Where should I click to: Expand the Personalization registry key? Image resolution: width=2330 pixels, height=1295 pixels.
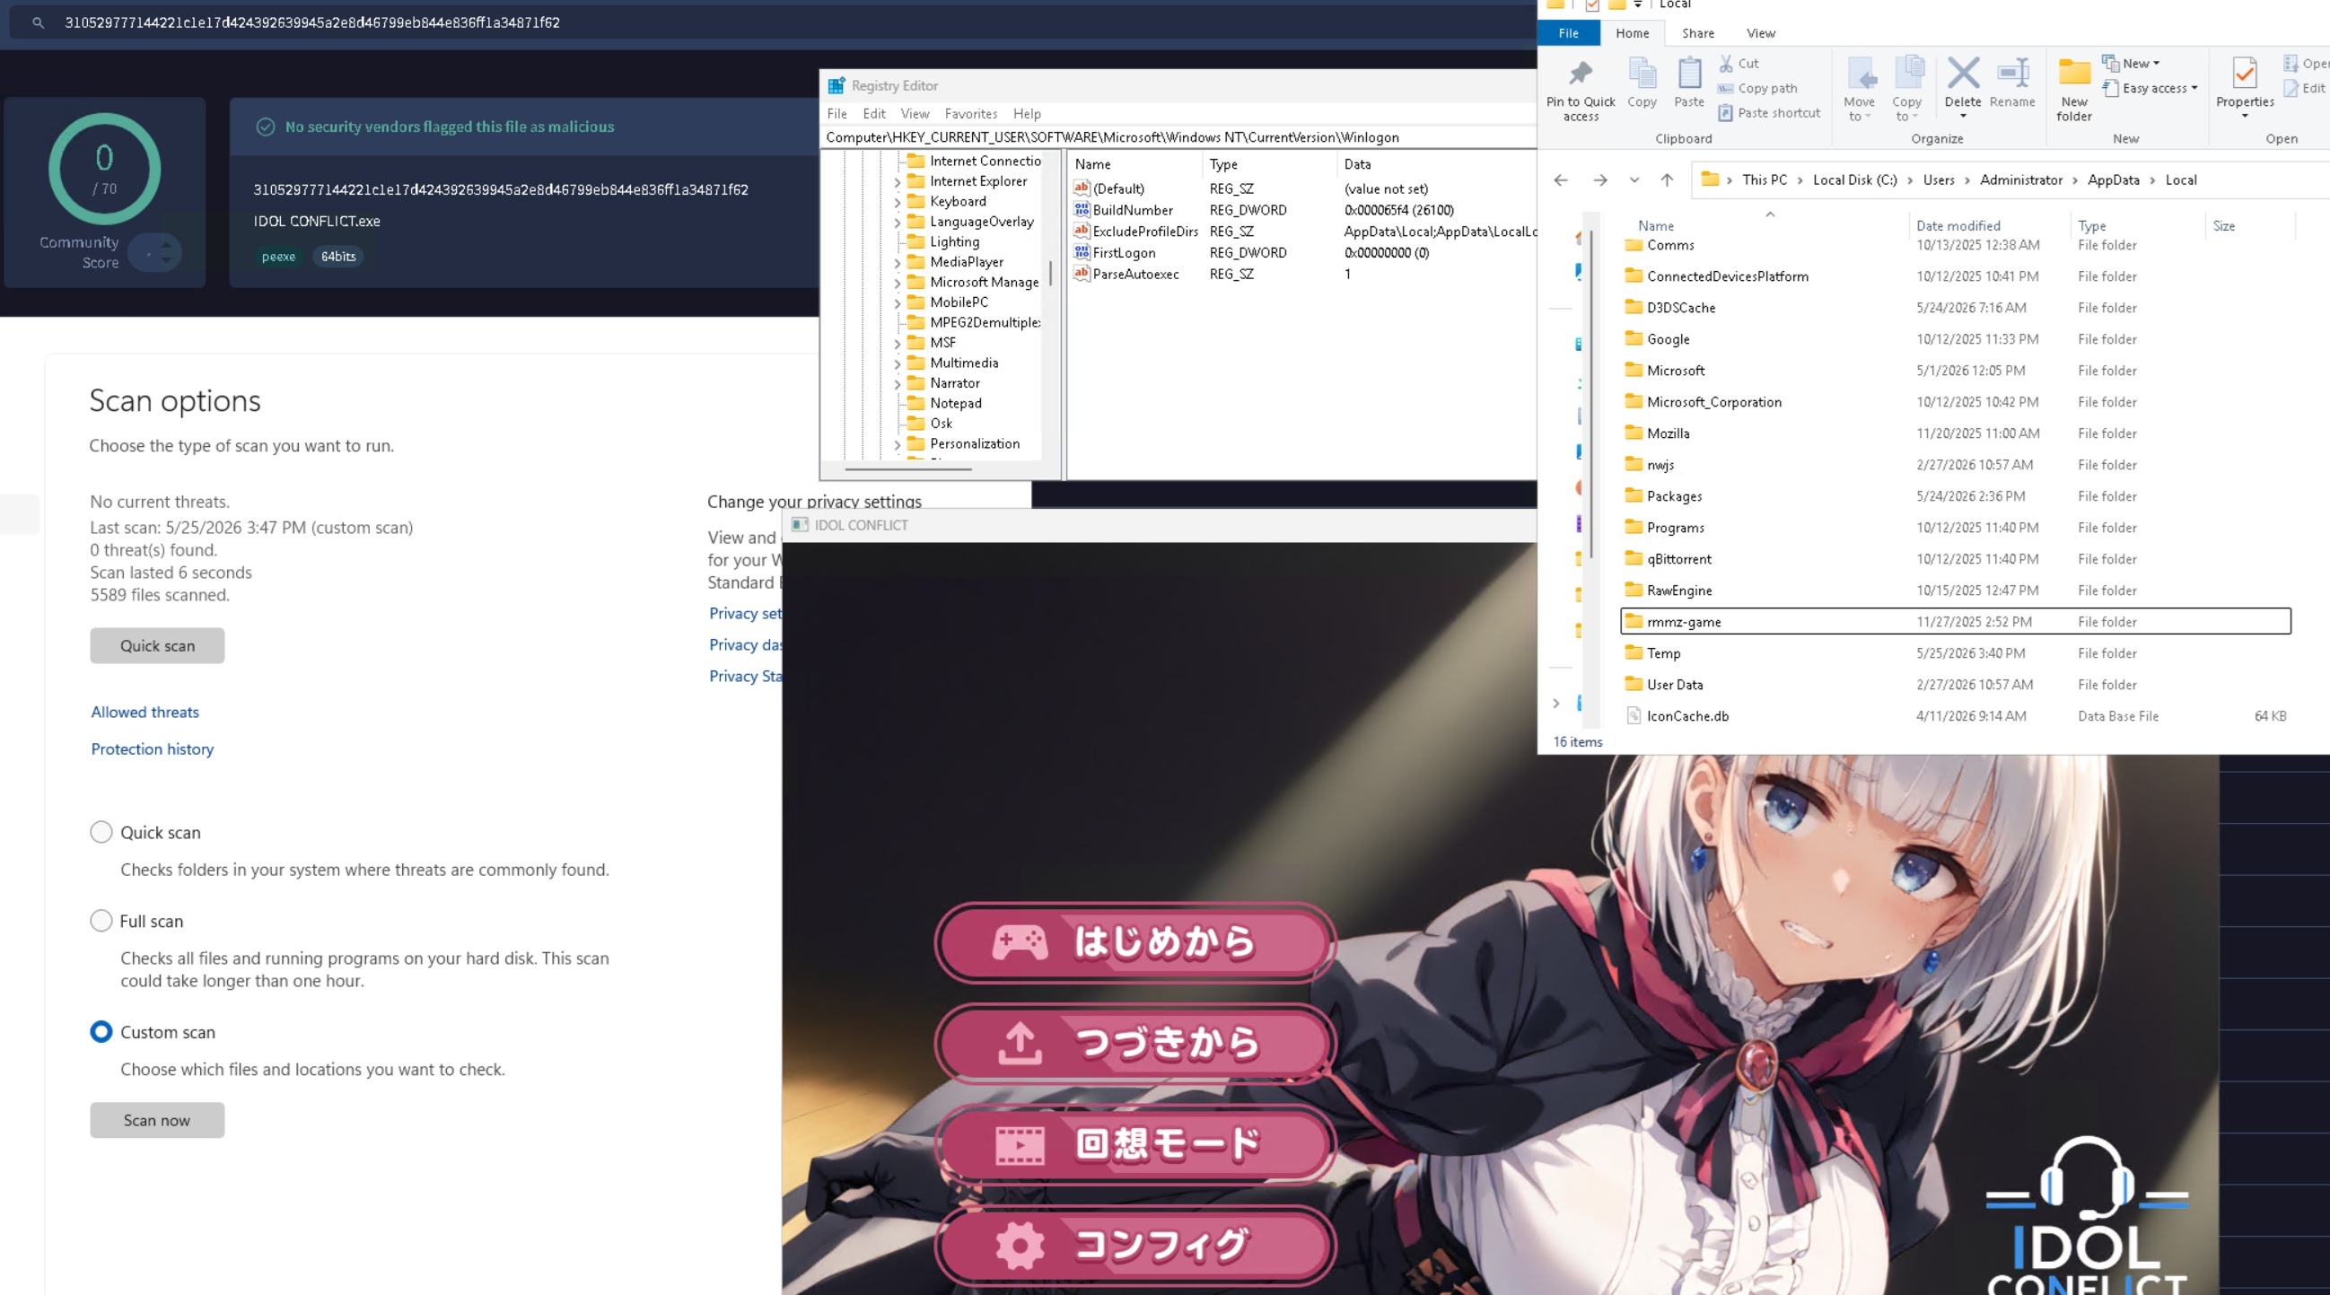click(x=898, y=444)
